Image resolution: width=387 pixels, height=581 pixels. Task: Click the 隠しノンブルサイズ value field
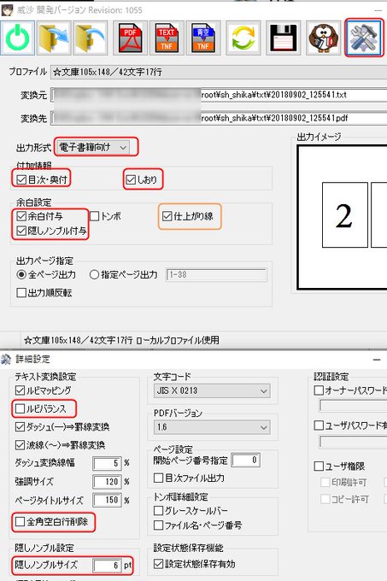(x=107, y=565)
